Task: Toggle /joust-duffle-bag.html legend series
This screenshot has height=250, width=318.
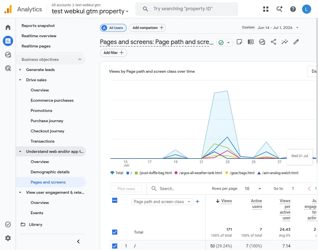Action: (x=153, y=173)
